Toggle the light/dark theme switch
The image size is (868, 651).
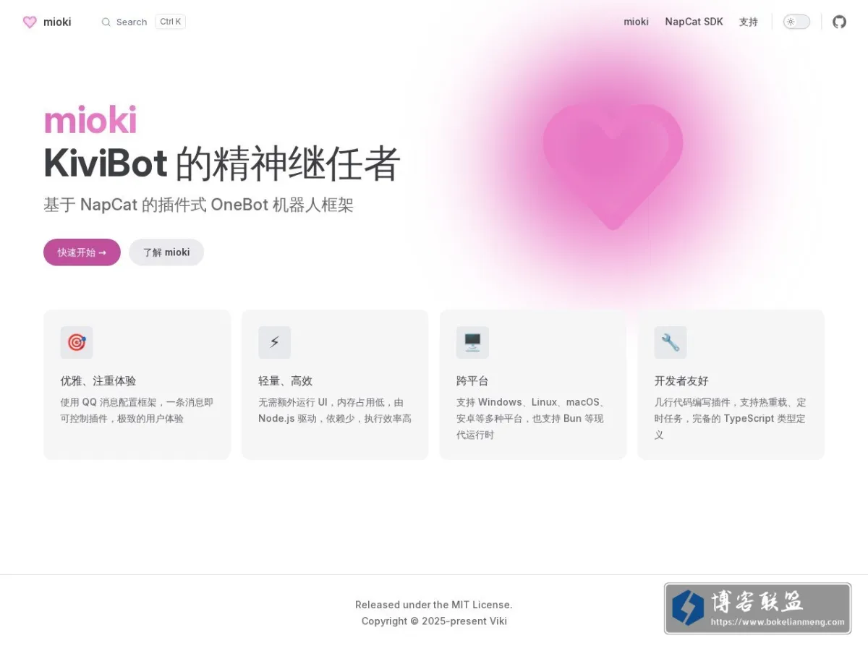click(x=796, y=22)
